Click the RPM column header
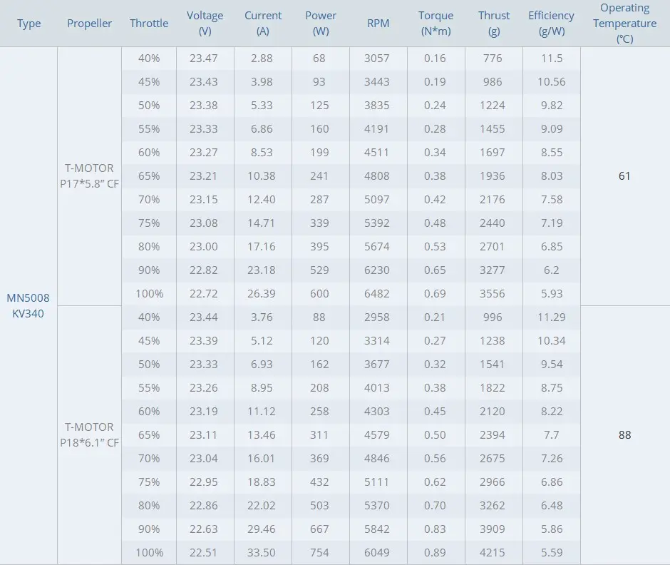 click(378, 24)
